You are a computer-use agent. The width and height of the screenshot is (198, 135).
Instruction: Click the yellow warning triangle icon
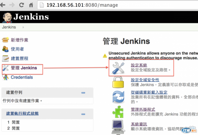(x=105, y=56)
